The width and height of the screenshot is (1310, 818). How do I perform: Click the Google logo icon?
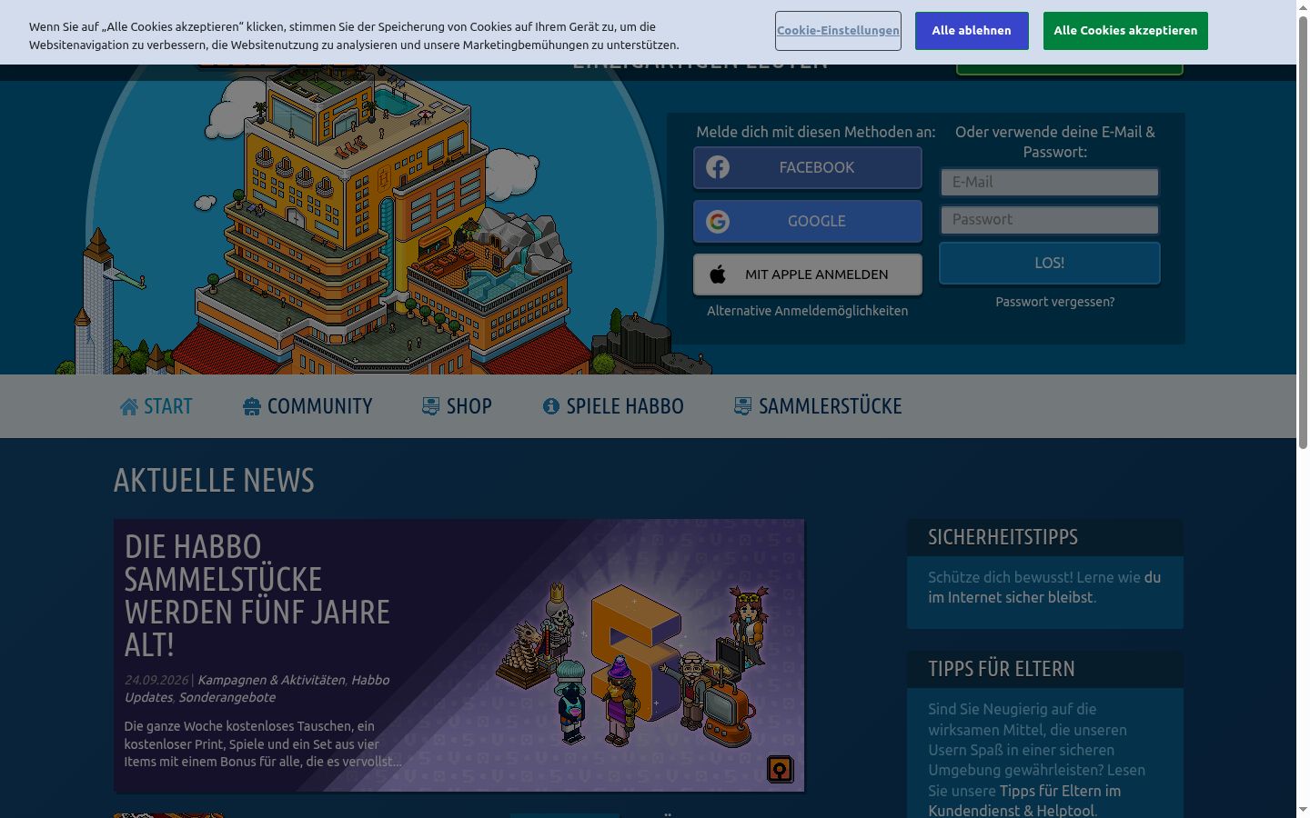(718, 221)
